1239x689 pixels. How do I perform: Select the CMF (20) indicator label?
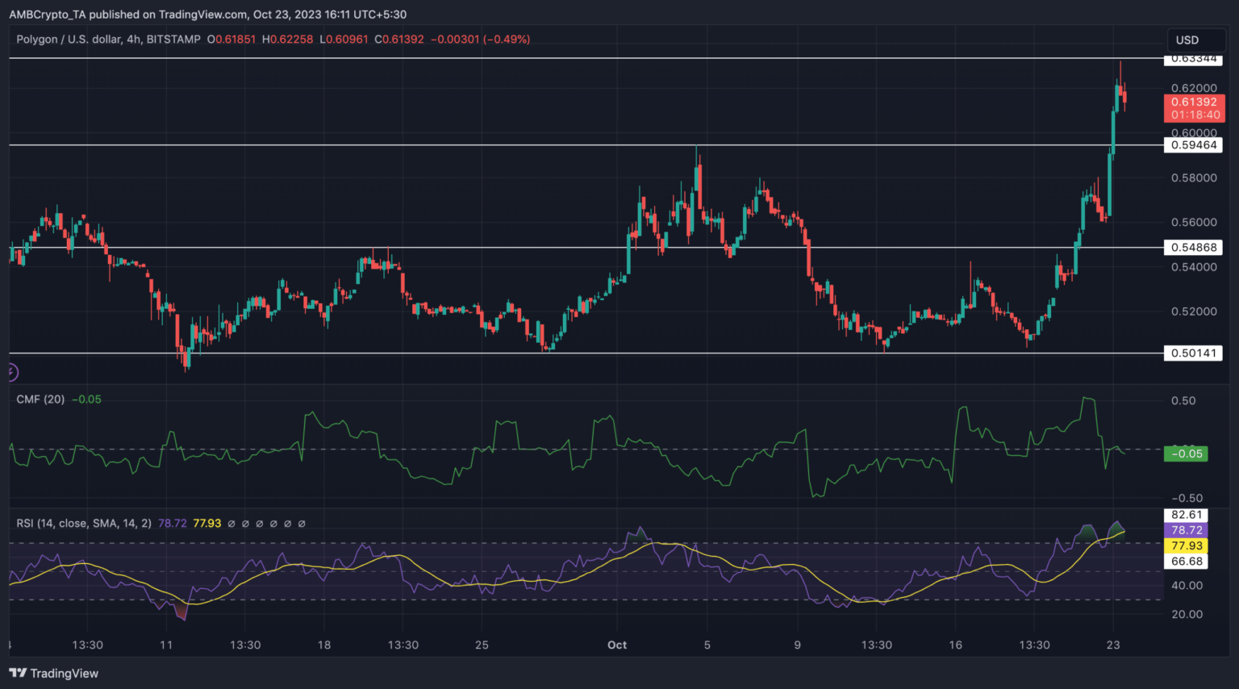click(40, 399)
